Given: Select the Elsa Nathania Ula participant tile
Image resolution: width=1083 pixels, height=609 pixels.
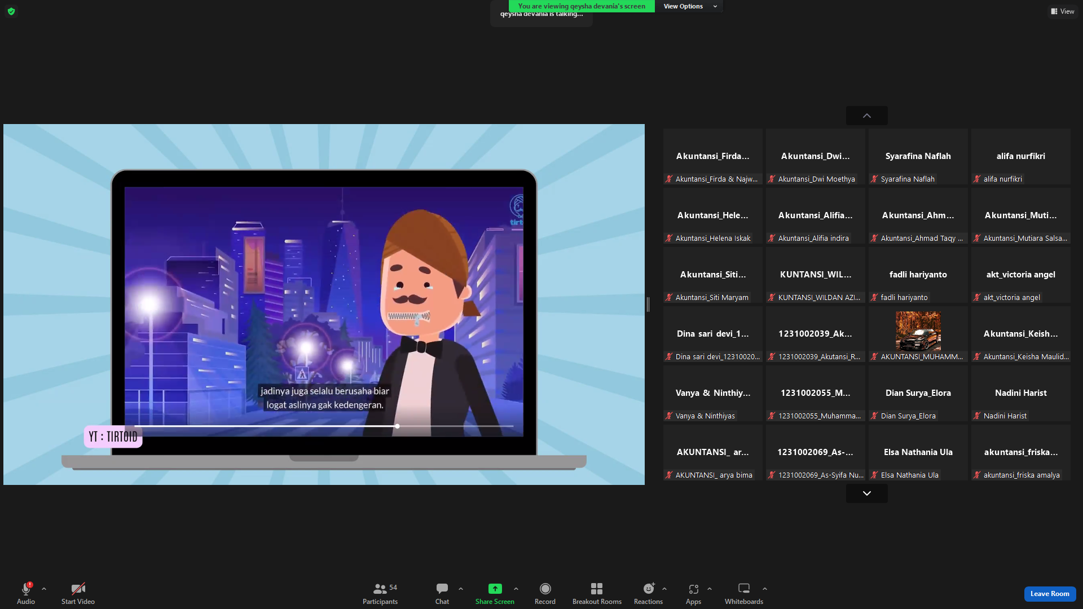Looking at the screenshot, I should [x=918, y=452].
